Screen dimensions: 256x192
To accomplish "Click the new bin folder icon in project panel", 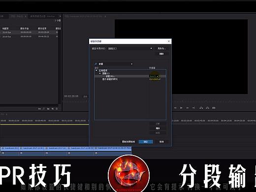I will [x=48, y=109].
